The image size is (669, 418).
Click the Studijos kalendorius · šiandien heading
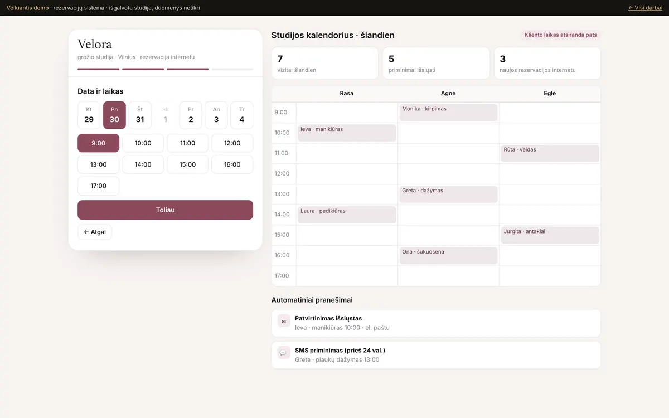click(x=333, y=35)
